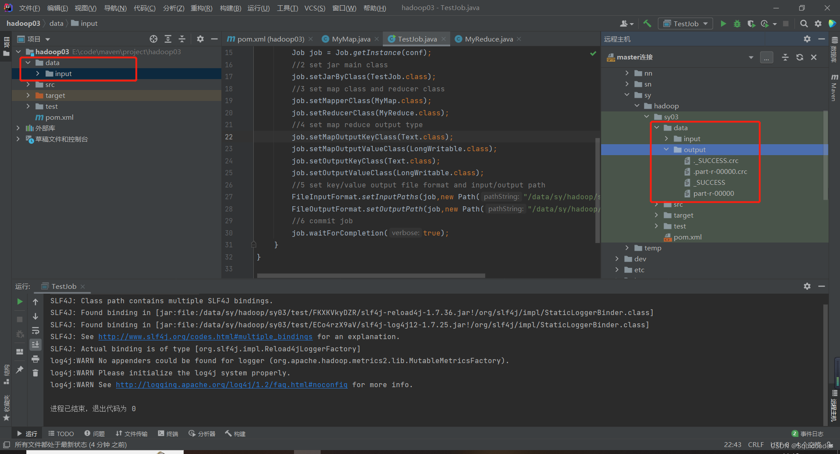The image size is (840, 454).
Task: Open the VCS menu
Action: pos(315,8)
